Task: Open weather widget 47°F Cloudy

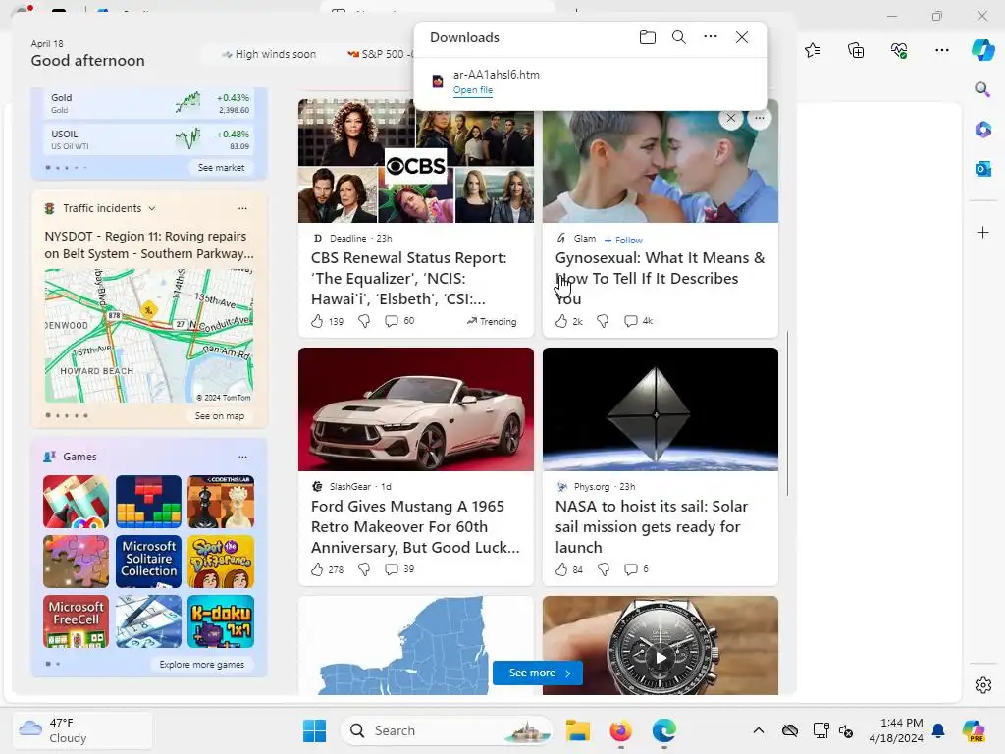Action: 82,730
